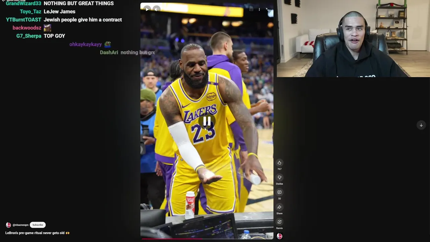The width and height of the screenshot is (430, 242).
Task: Click the emote next to backwoodsz
Action: click(47, 28)
